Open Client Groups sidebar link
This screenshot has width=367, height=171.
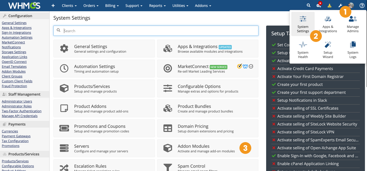(x=12, y=76)
